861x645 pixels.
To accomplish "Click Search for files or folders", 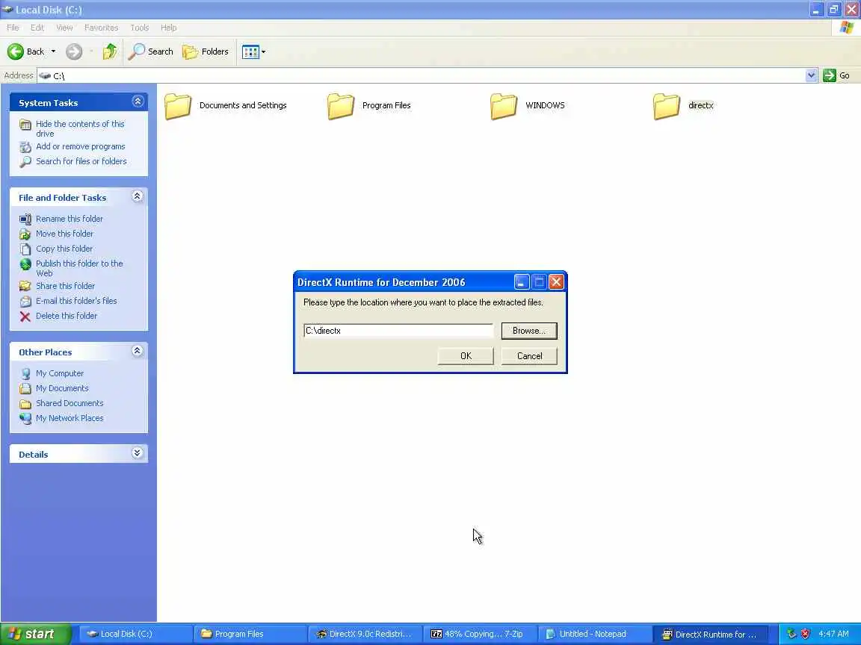I will pyautogui.click(x=81, y=161).
